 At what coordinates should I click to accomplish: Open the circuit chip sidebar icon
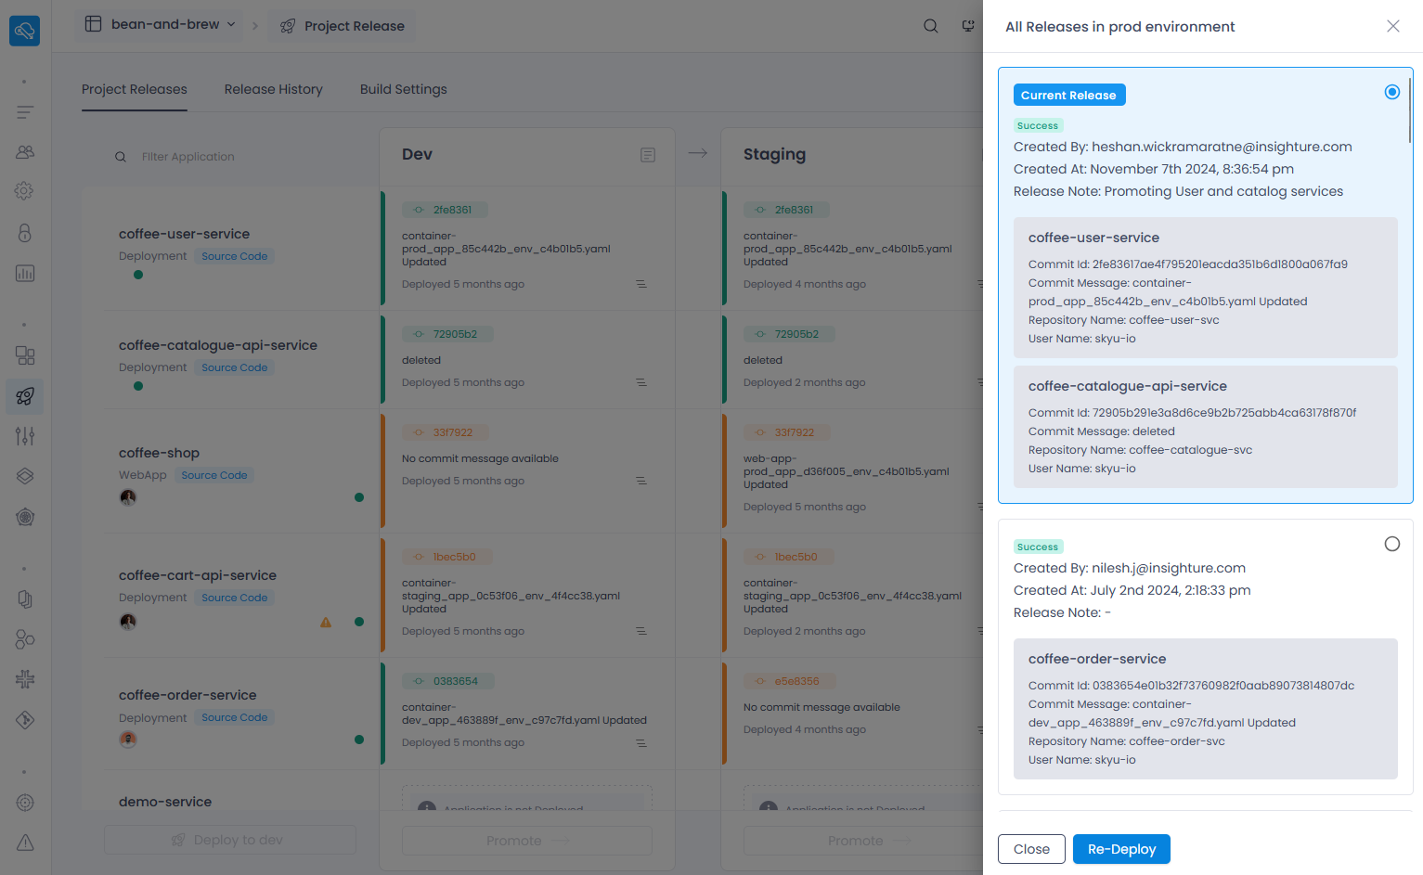click(x=25, y=679)
